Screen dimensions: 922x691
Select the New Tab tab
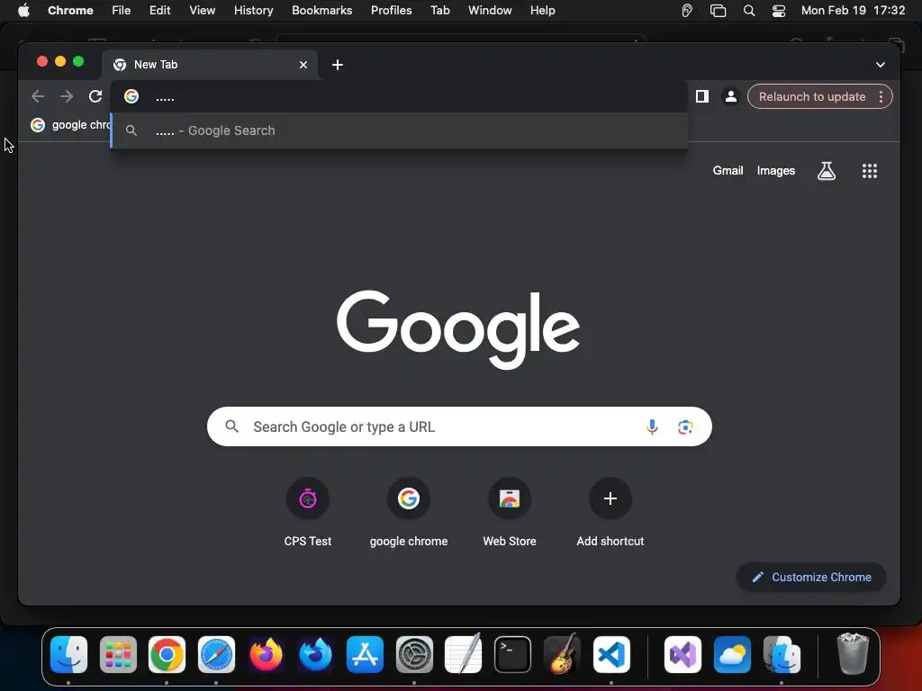211,65
